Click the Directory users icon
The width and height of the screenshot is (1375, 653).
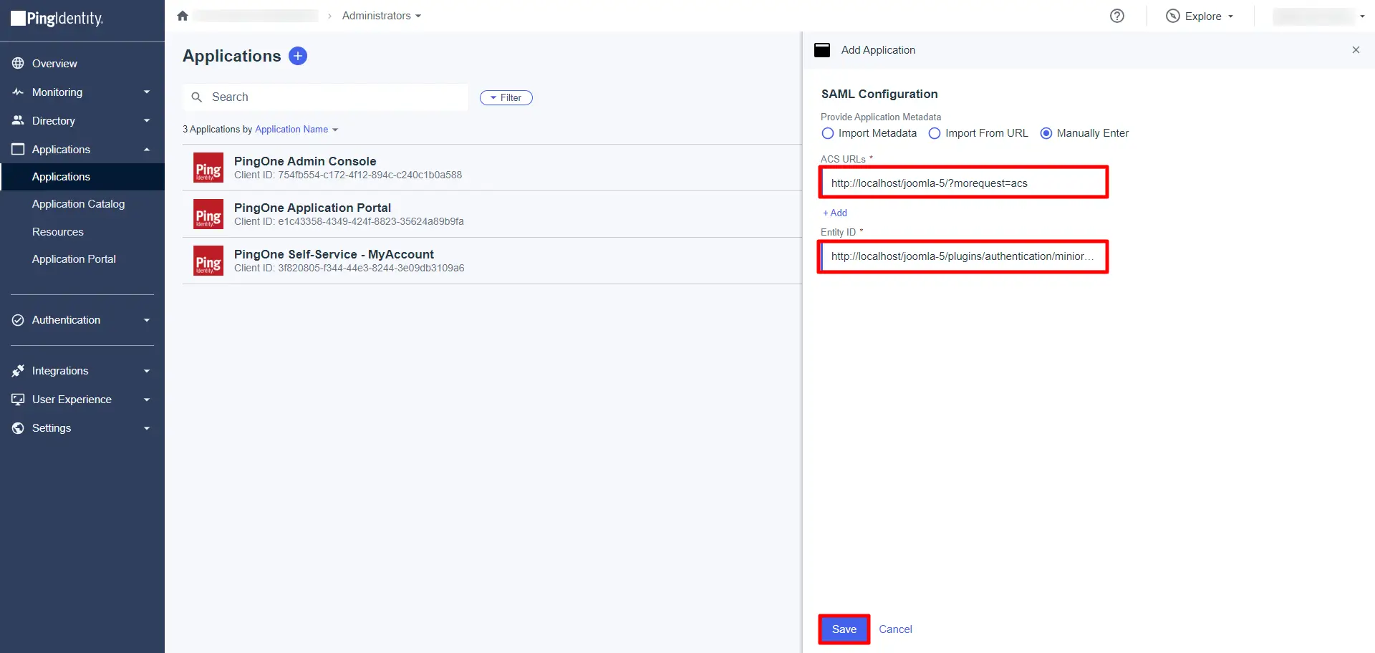point(18,120)
